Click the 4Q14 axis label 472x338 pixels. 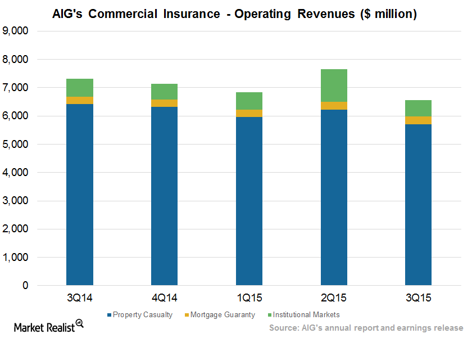pyautogui.click(x=164, y=298)
